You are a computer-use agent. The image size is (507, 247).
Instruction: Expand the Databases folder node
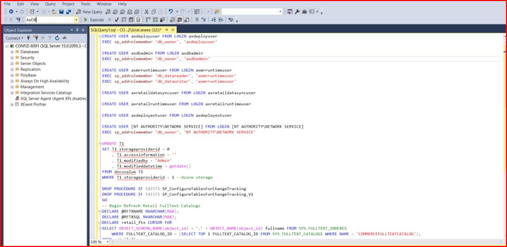tap(12, 52)
